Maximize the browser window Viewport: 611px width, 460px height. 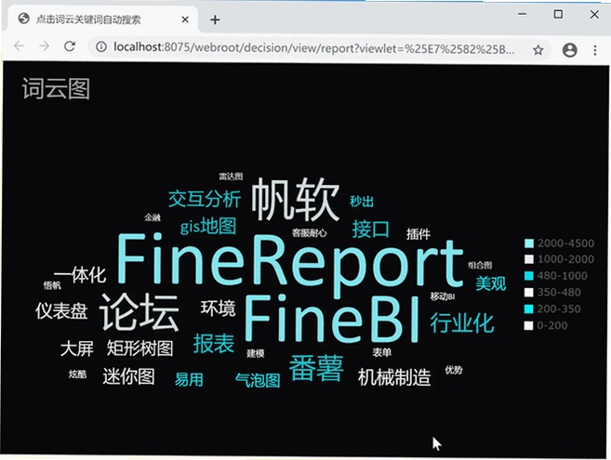pos(558,14)
